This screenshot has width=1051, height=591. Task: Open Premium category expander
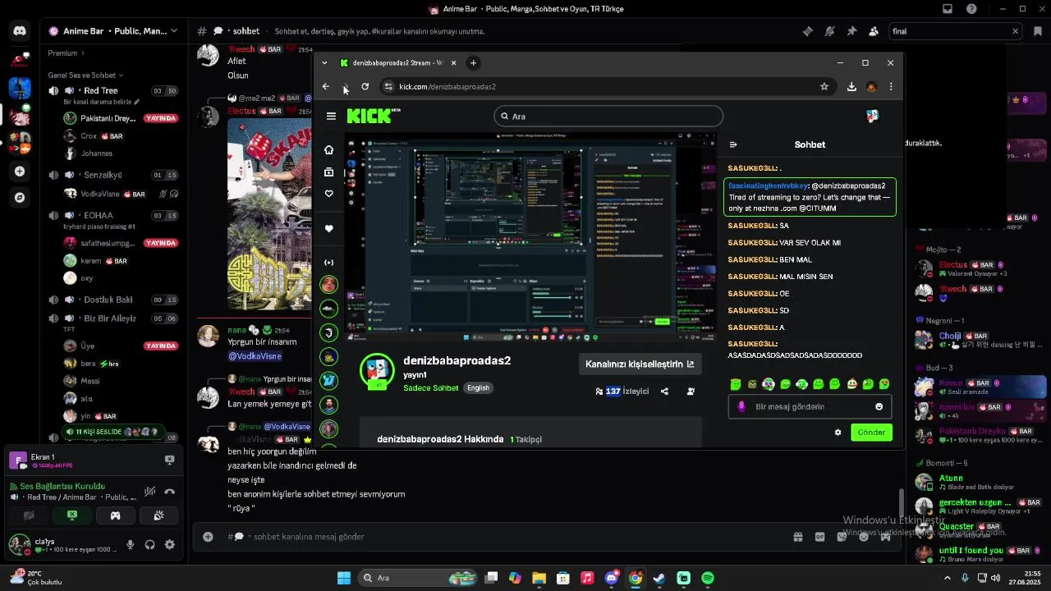point(67,53)
